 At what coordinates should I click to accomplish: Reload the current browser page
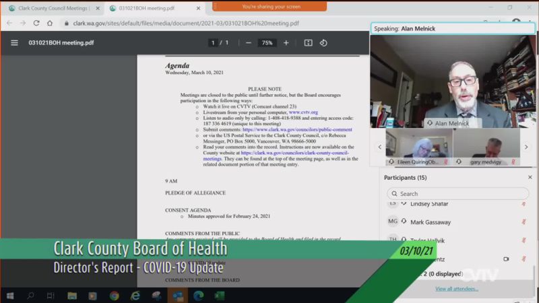(x=36, y=23)
